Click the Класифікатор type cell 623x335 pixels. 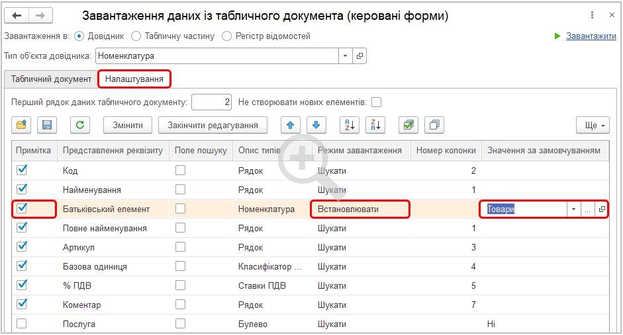(x=269, y=266)
